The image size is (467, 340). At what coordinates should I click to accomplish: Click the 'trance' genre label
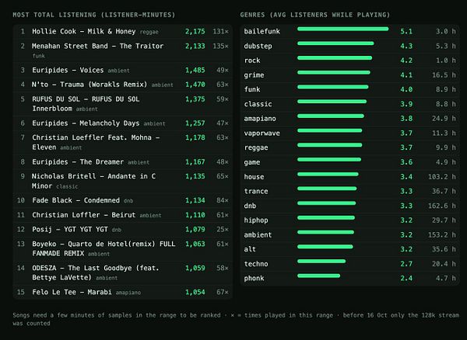click(256, 191)
